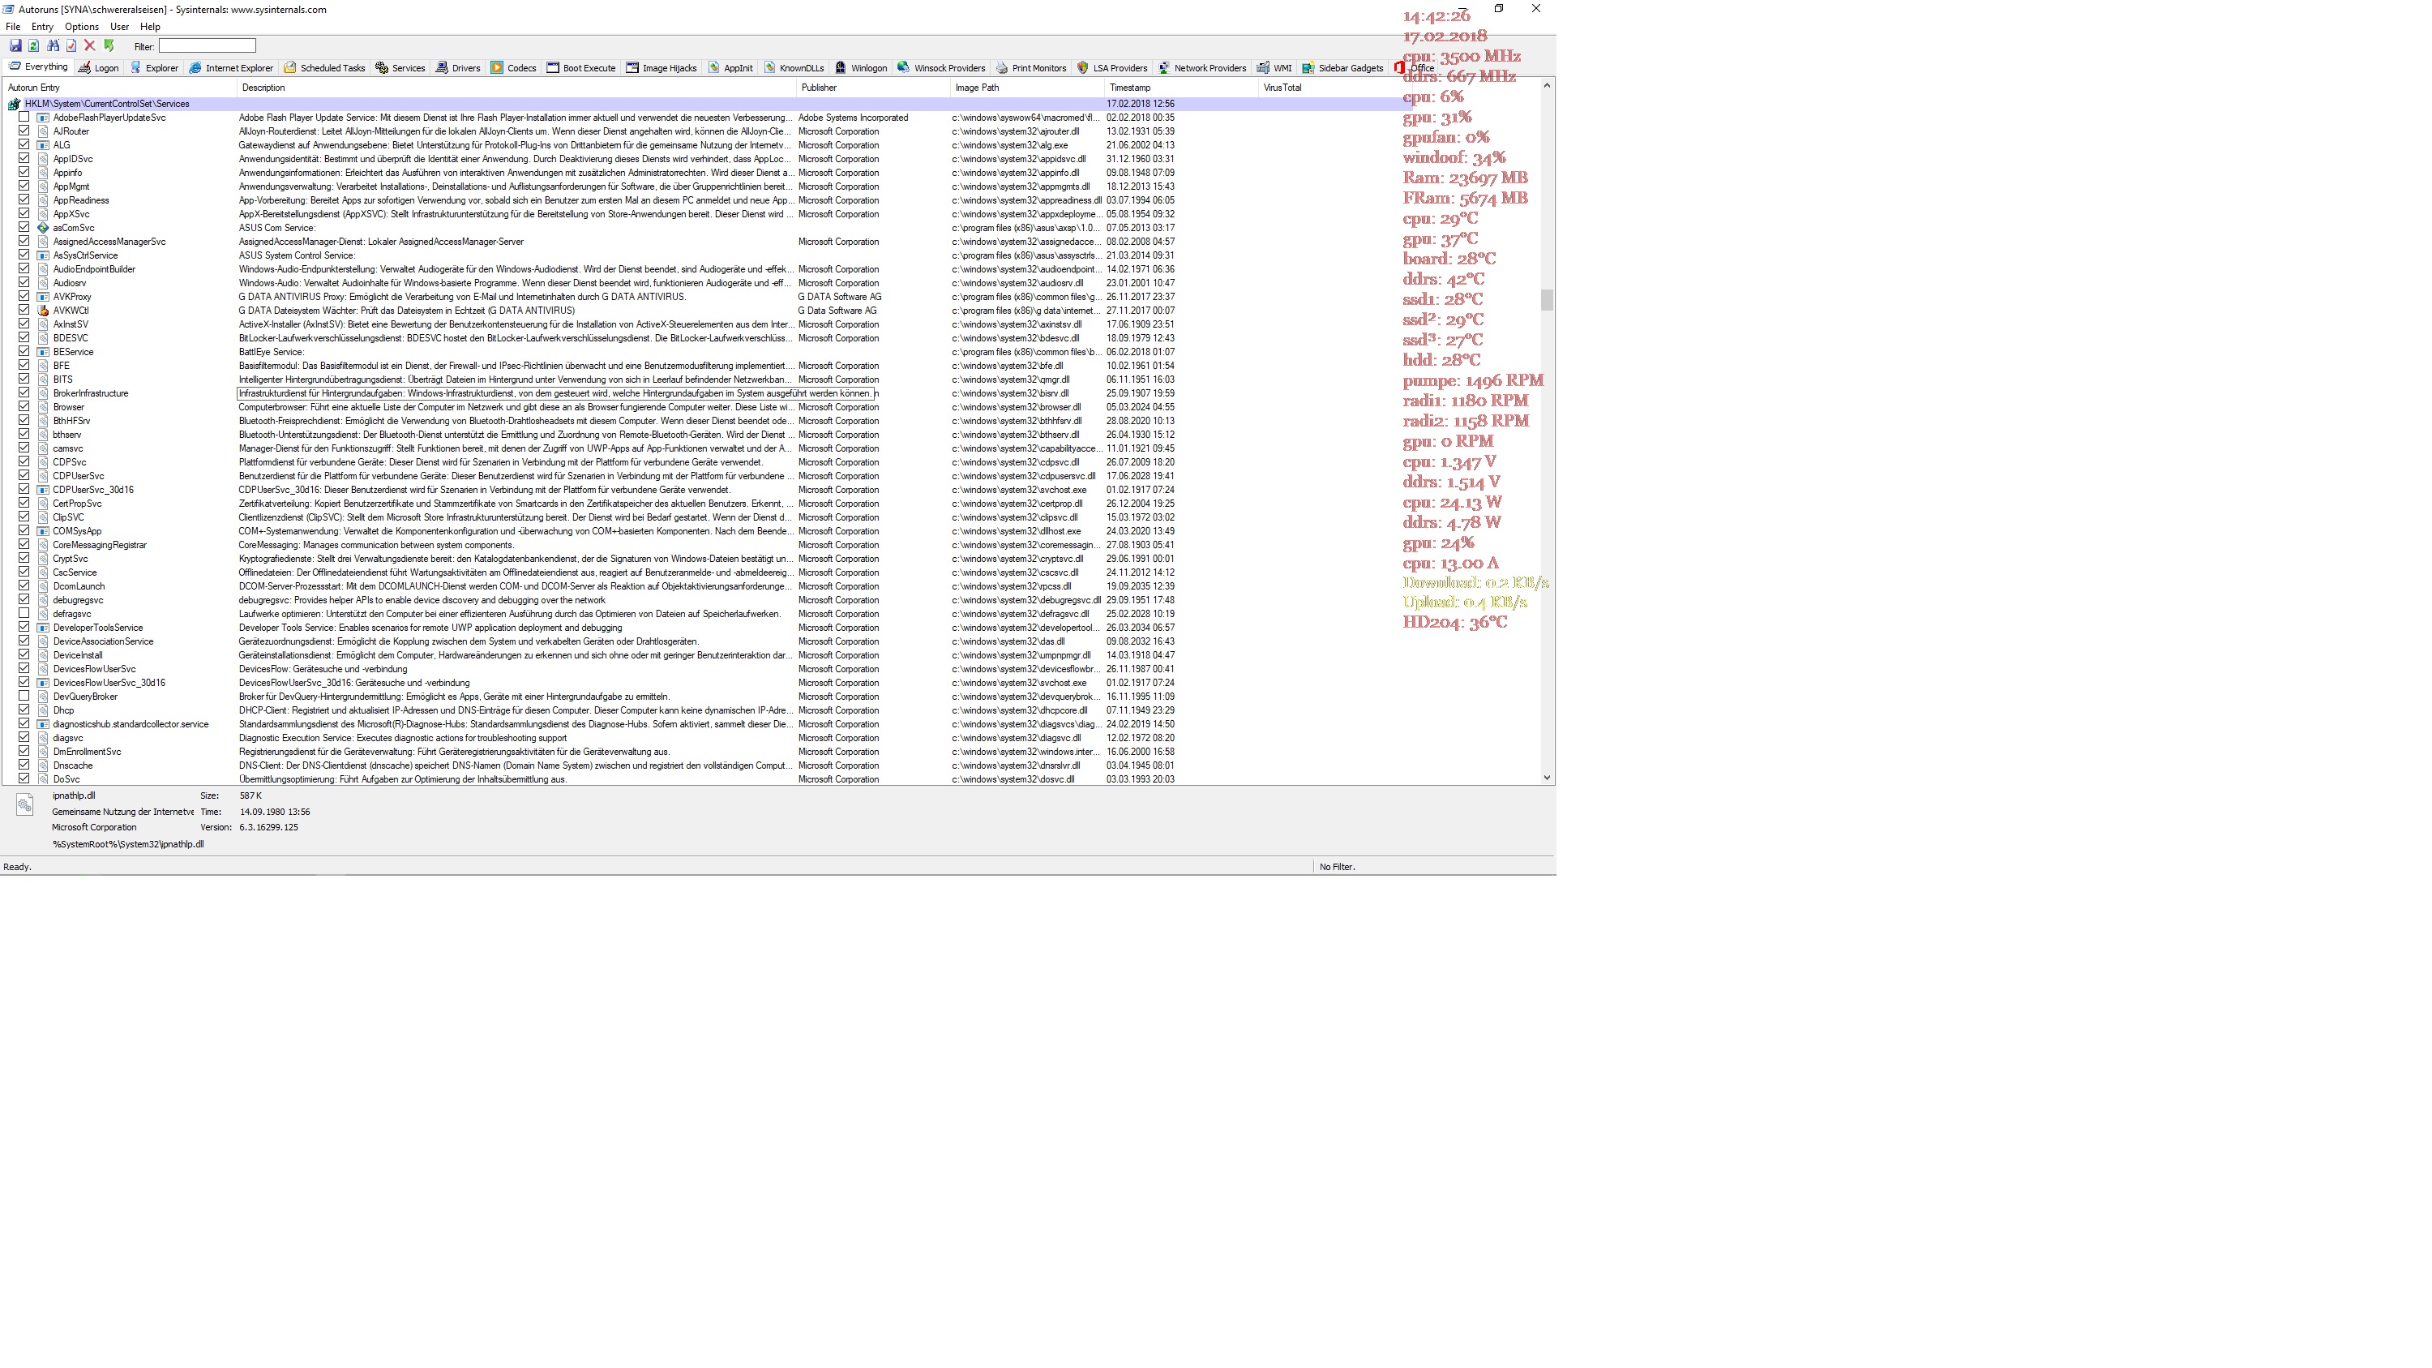Click the Properties checkmark page toolbar icon
Viewport: 2432px width, 1368px height.
coord(71,45)
